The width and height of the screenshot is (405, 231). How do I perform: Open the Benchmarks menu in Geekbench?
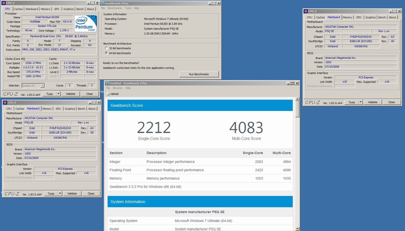(115, 8)
